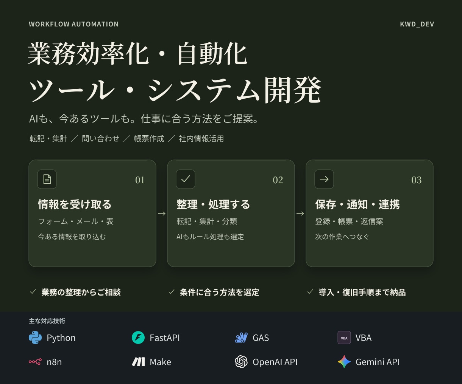Click the 主な対応技術 heading
462x384 pixels.
click(x=47, y=321)
